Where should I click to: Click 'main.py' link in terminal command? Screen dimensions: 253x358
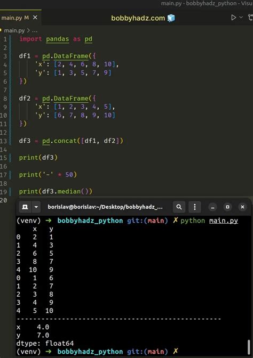click(224, 221)
